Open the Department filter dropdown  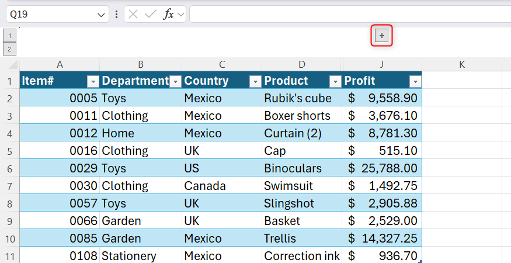point(176,82)
